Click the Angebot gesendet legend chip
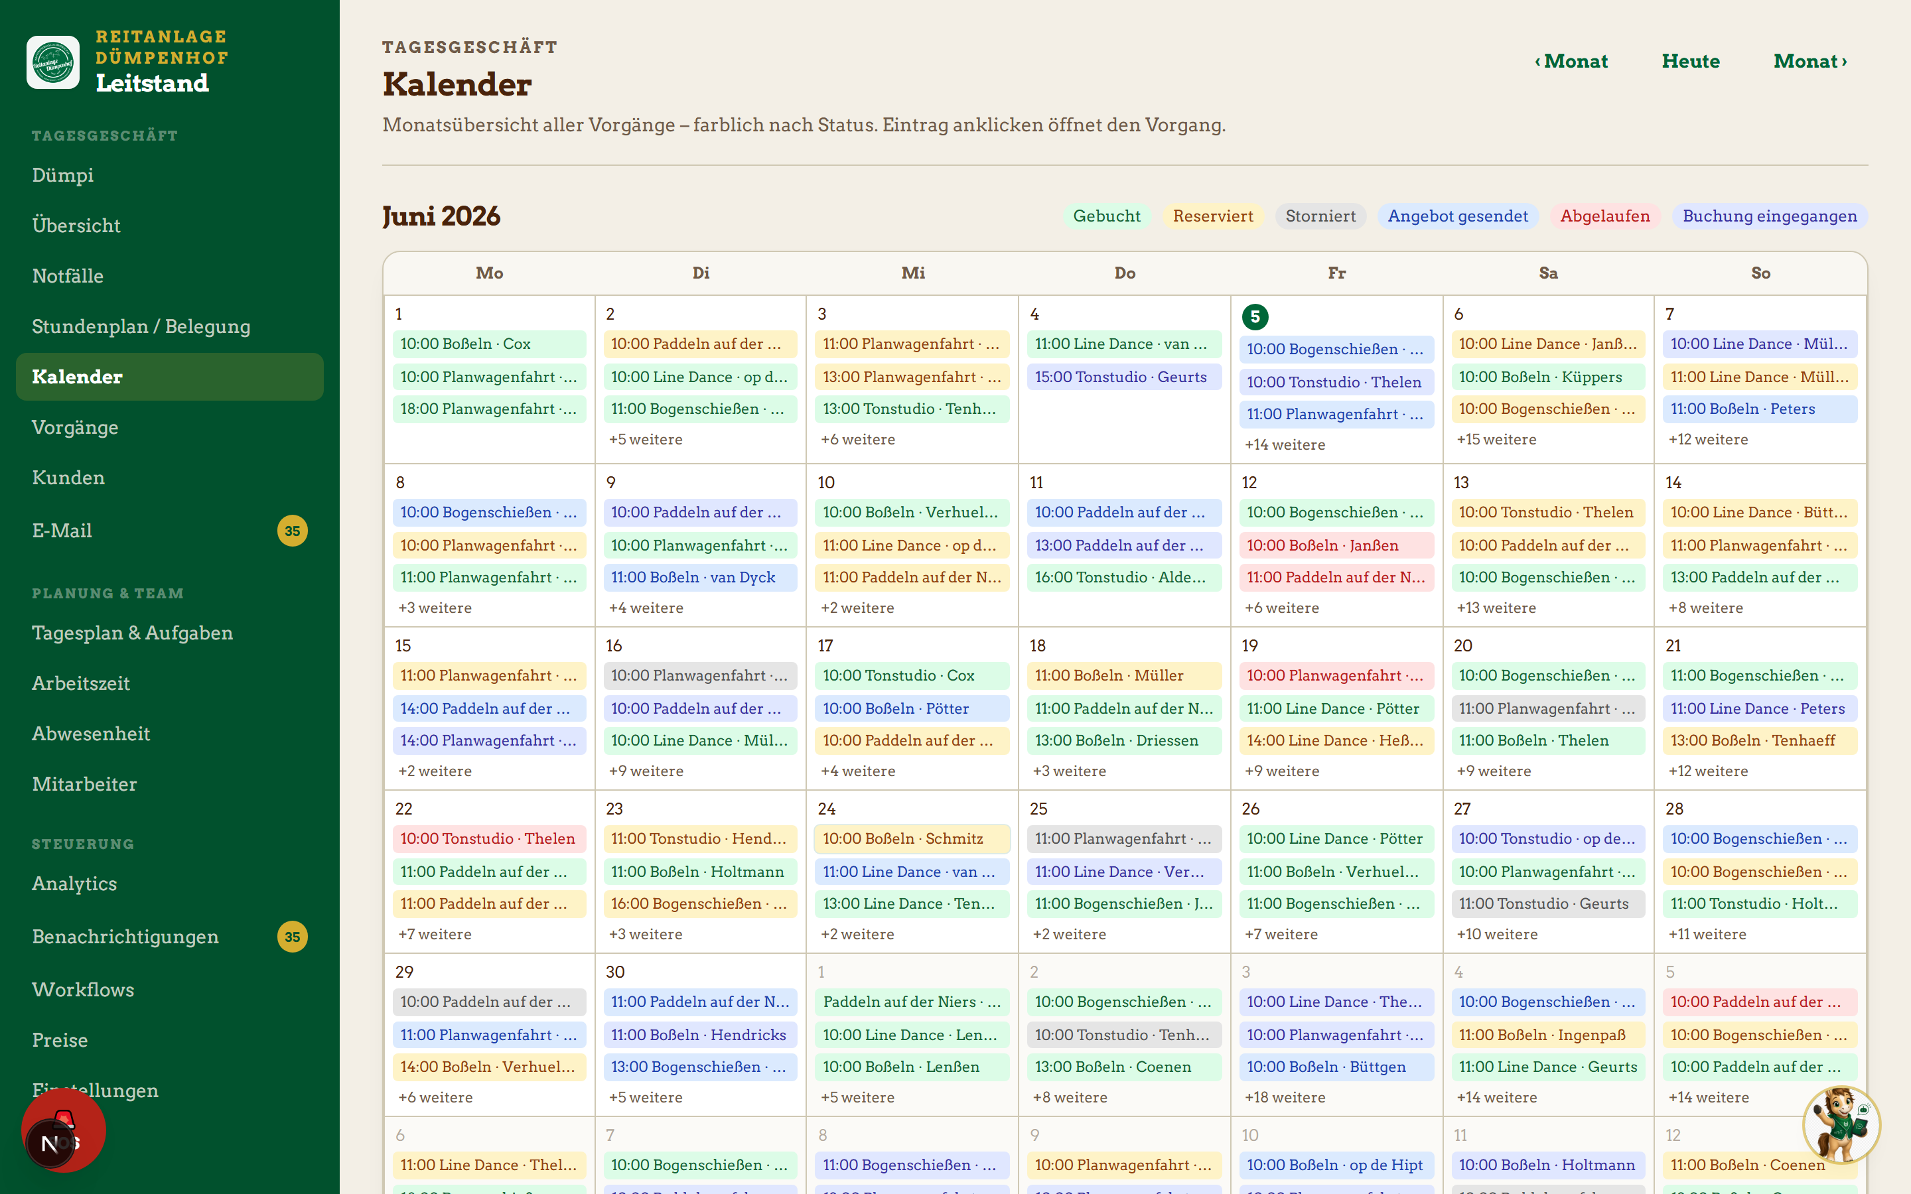The height and width of the screenshot is (1194, 1911). tap(1458, 216)
